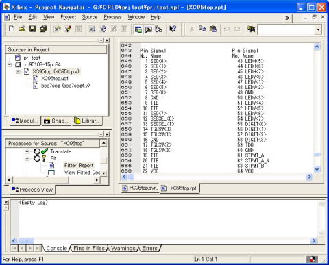Open the Process menu
This screenshot has width=329, height=265.
point(112,17)
